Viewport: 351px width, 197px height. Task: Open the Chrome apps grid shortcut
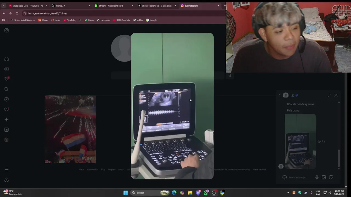[x=4, y=20]
